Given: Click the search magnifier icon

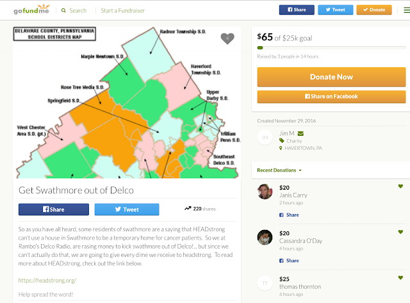Looking at the screenshot, I should click(x=63, y=10).
